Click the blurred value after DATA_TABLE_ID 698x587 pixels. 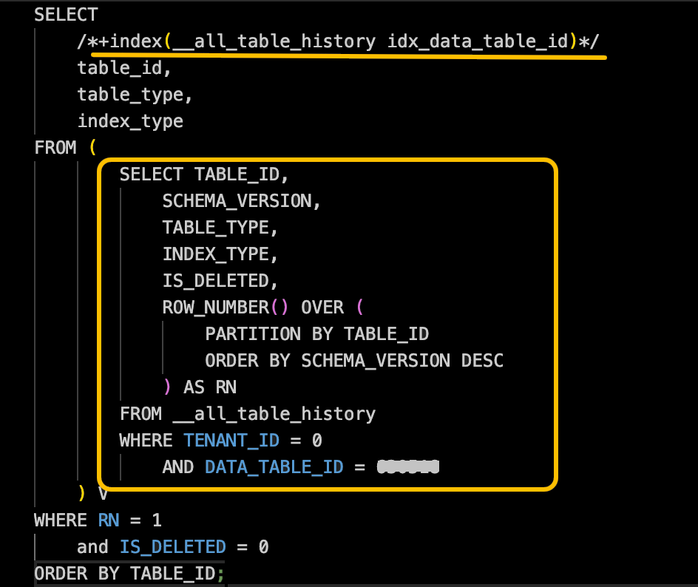(407, 466)
